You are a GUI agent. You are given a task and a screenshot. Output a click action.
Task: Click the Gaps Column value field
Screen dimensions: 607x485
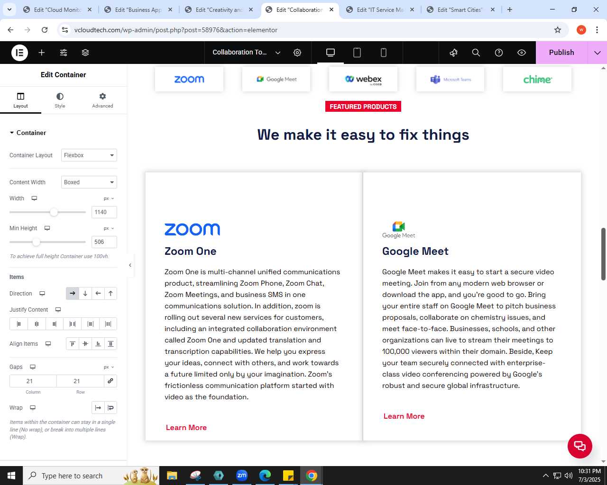[33, 381]
